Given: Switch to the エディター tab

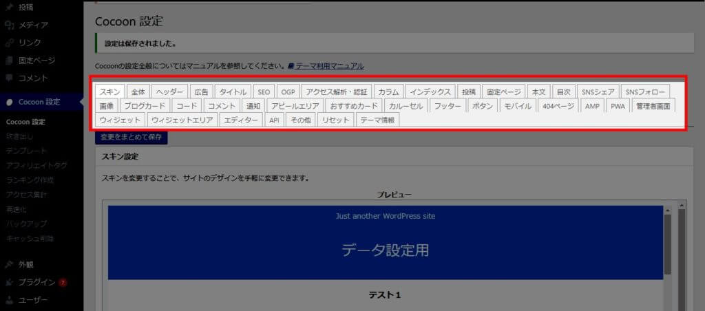Looking at the screenshot, I should click(x=240, y=120).
